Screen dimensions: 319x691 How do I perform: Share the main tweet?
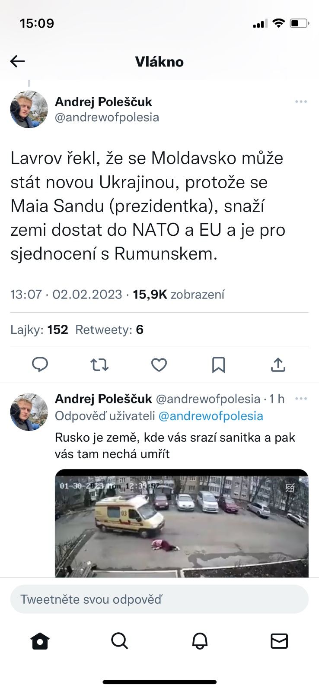click(x=278, y=365)
